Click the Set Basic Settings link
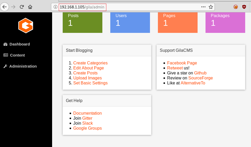The height and width of the screenshot is (147, 251). pos(90,83)
